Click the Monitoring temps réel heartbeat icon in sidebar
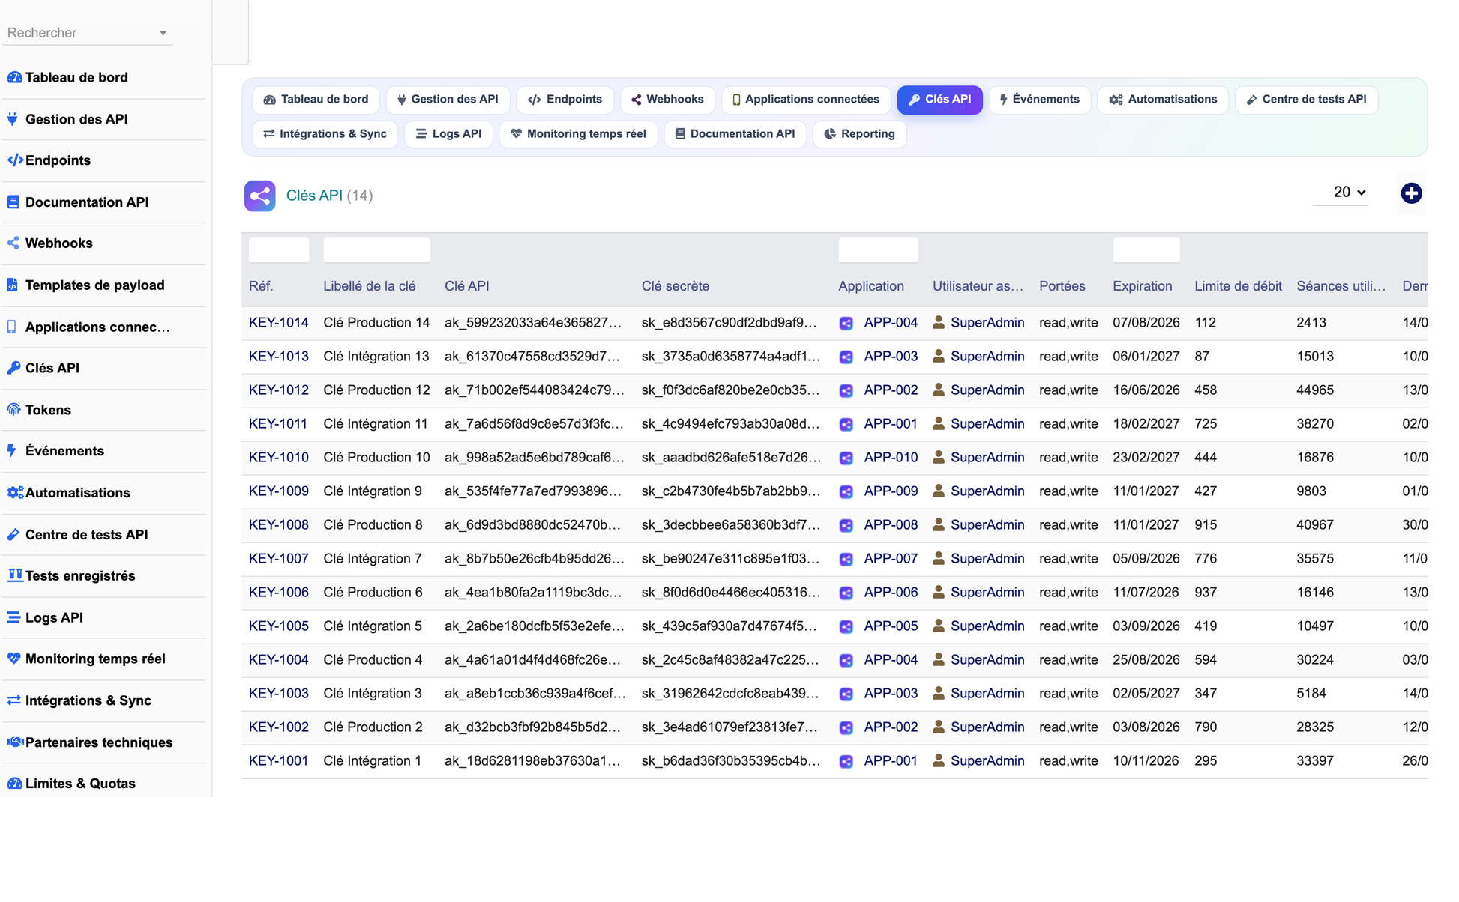Image resolution: width=1459 pixels, height=902 pixels. 13,659
